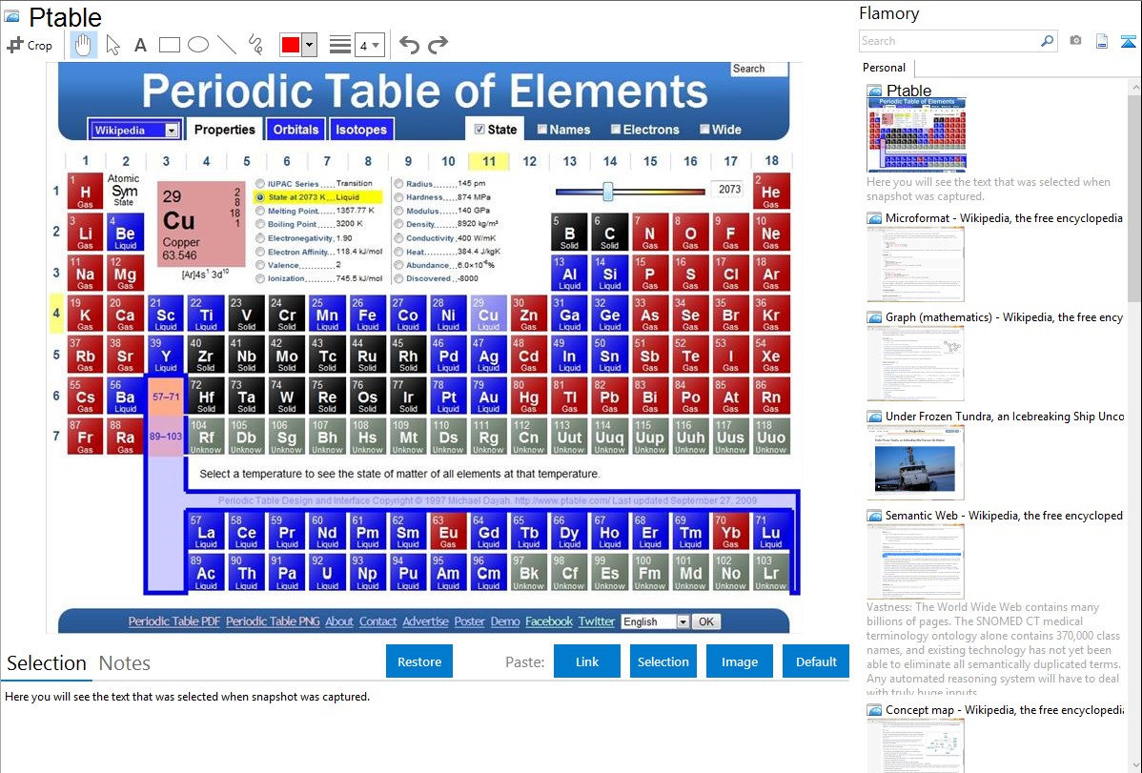Image resolution: width=1142 pixels, height=773 pixels.
Task: Select the IUPAC Series radio button
Action: click(x=260, y=184)
